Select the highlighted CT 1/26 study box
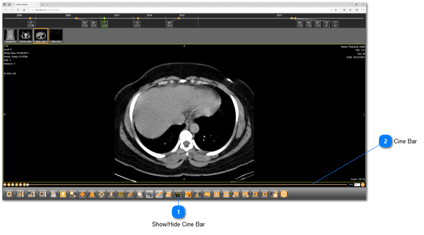 [105, 24]
